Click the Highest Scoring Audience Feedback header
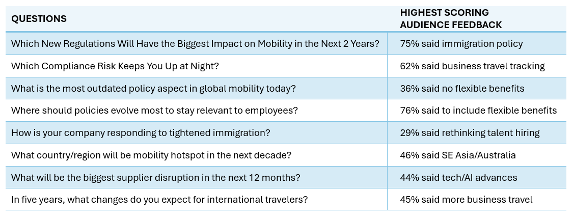573x217 pixels. click(451, 19)
